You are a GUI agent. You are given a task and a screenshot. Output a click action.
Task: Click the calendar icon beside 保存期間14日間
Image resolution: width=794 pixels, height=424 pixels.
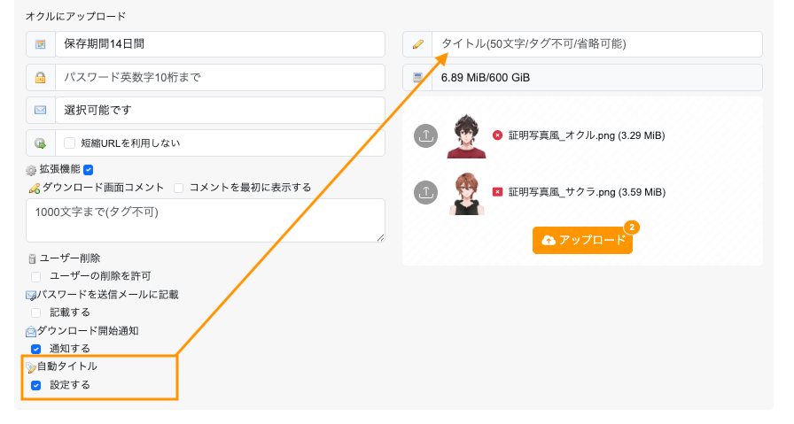tap(41, 44)
